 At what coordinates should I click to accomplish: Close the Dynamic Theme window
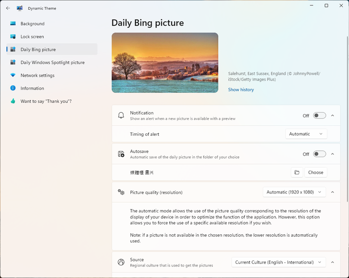(x=341, y=5)
